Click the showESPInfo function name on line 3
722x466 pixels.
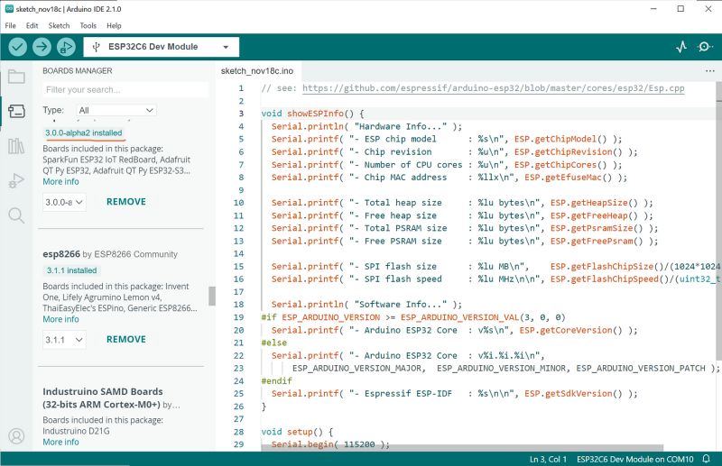point(315,114)
